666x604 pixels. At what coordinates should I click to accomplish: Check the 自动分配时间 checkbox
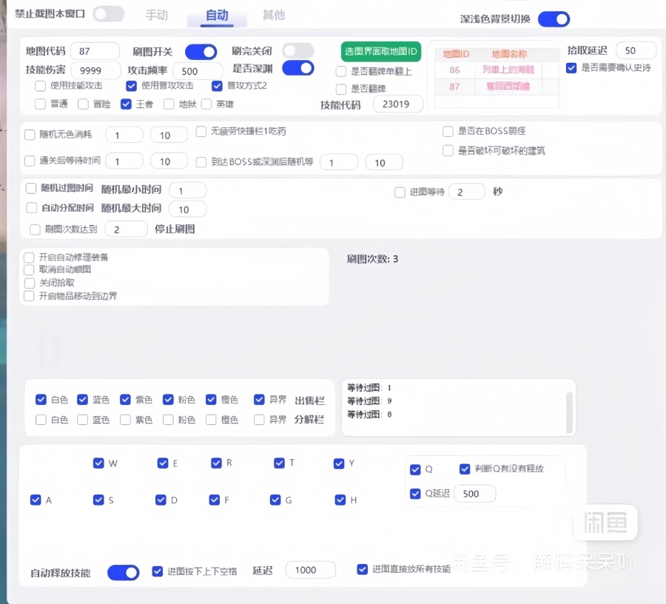31,208
